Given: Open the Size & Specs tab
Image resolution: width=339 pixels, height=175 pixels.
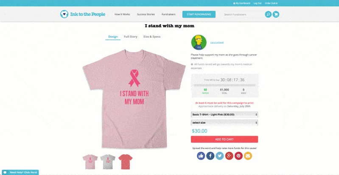Looking at the screenshot, I should pos(152,37).
